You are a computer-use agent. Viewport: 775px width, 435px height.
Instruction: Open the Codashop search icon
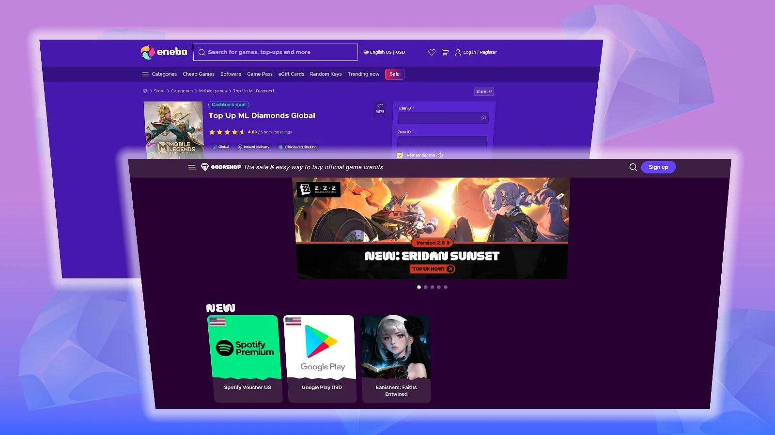633,167
